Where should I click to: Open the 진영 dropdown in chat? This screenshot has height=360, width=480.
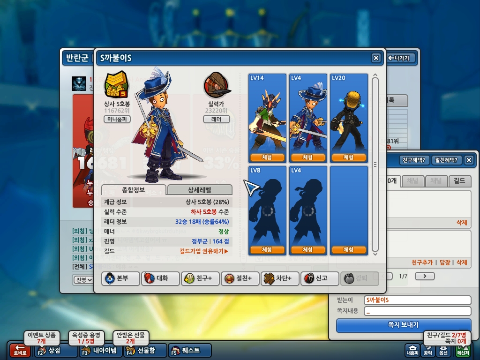coord(83,280)
